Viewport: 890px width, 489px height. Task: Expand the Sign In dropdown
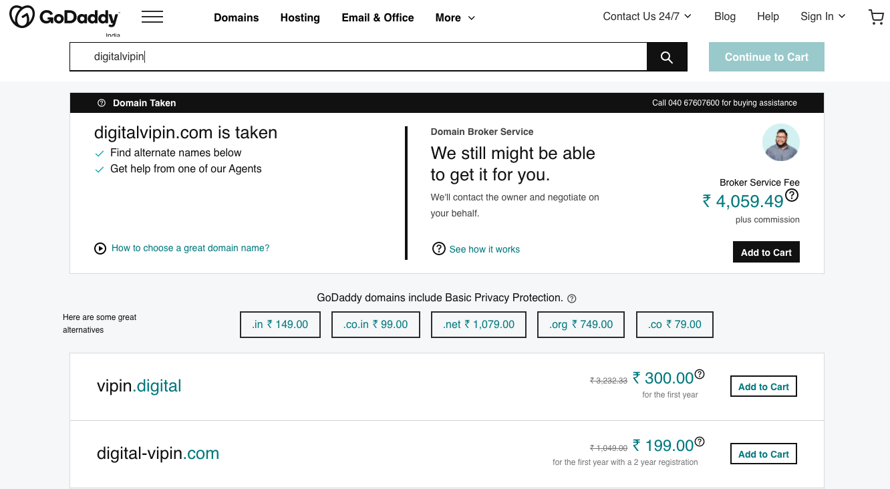(x=823, y=16)
